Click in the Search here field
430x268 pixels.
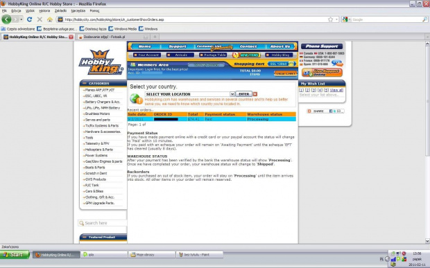click(103, 223)
